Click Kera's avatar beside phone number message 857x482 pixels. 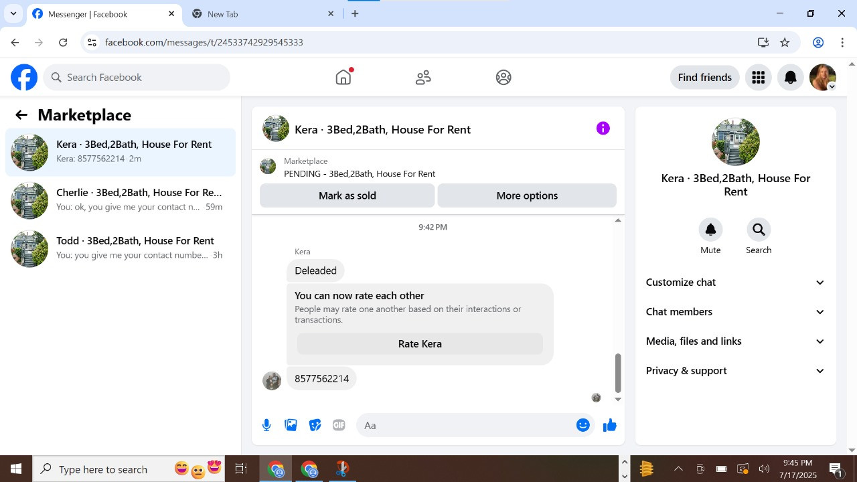coord(272,381)
